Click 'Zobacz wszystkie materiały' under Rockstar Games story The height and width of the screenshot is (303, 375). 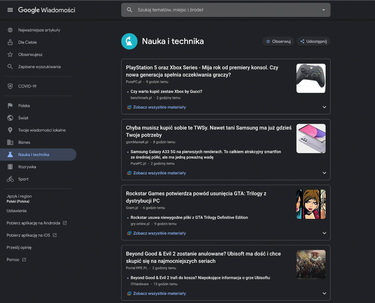click(159, 233)
